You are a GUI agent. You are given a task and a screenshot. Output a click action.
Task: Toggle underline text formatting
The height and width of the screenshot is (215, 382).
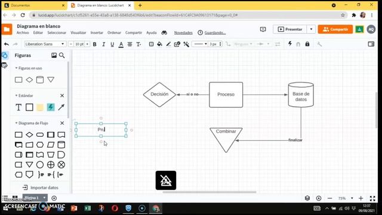[112, 44]
